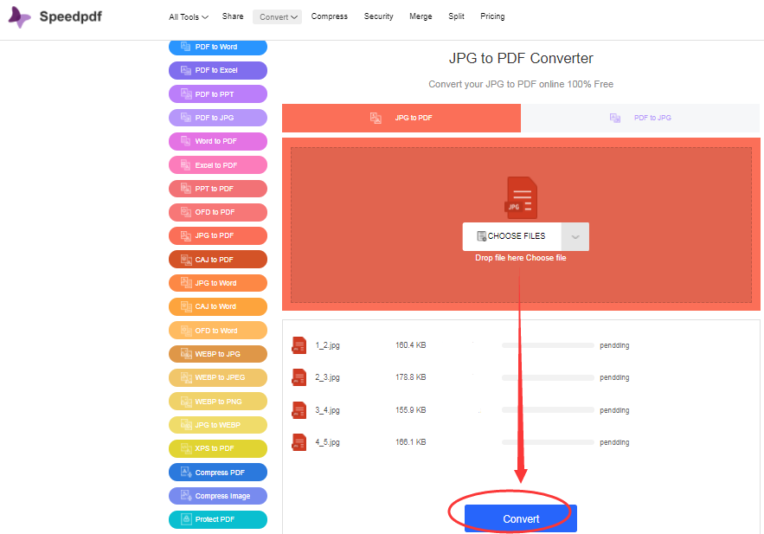764x534 pixels.
Task: Open the Compress menu item
Action: tap(330, 16)
